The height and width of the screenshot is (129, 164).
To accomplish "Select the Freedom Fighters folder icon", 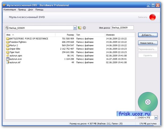I will [x=8, y=42].
